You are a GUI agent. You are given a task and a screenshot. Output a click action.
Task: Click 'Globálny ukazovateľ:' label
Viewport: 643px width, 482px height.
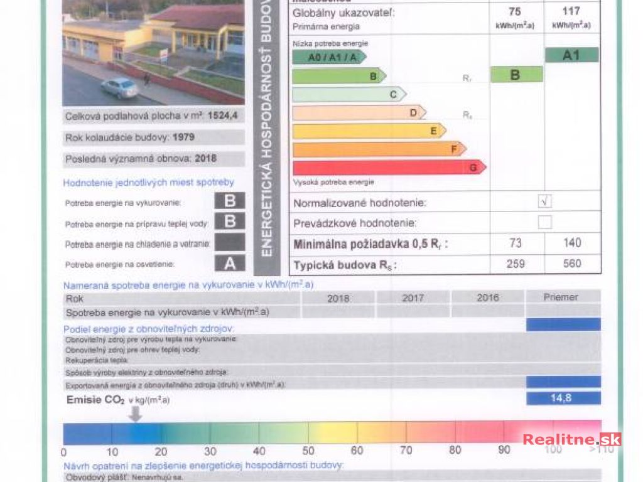[343, 13]
